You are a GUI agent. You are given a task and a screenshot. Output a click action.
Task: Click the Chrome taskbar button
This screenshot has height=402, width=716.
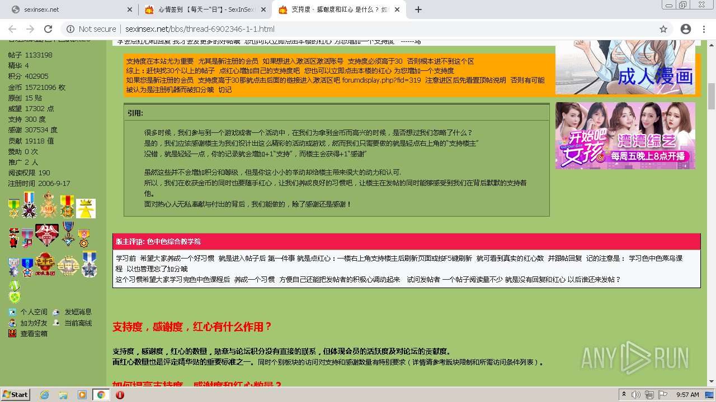pyautogui.click(x=101, y=395)
